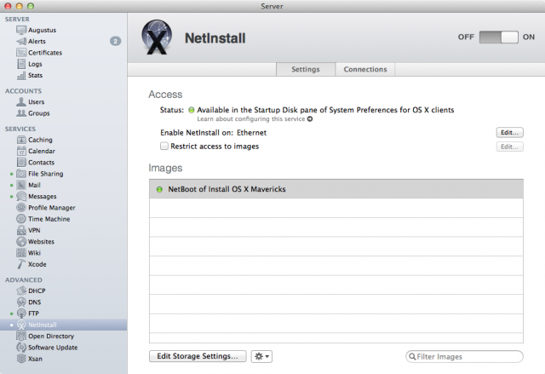Open the File Sharing service icon
The image size is (545, 374).
click(x=21, y=174)
